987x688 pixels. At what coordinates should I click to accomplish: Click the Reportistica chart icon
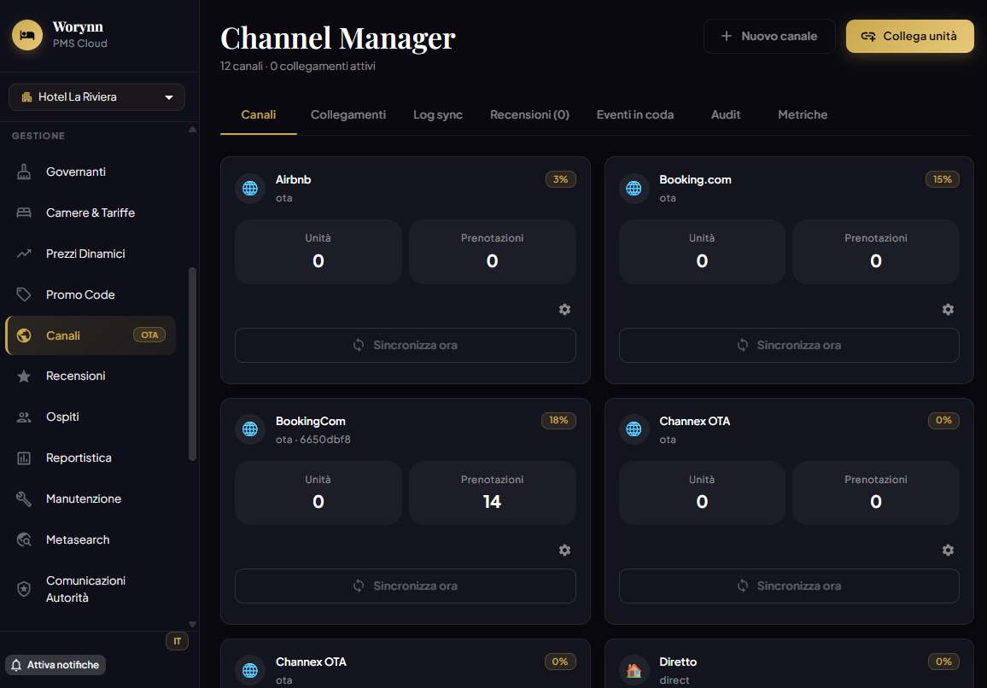point(24,458)
